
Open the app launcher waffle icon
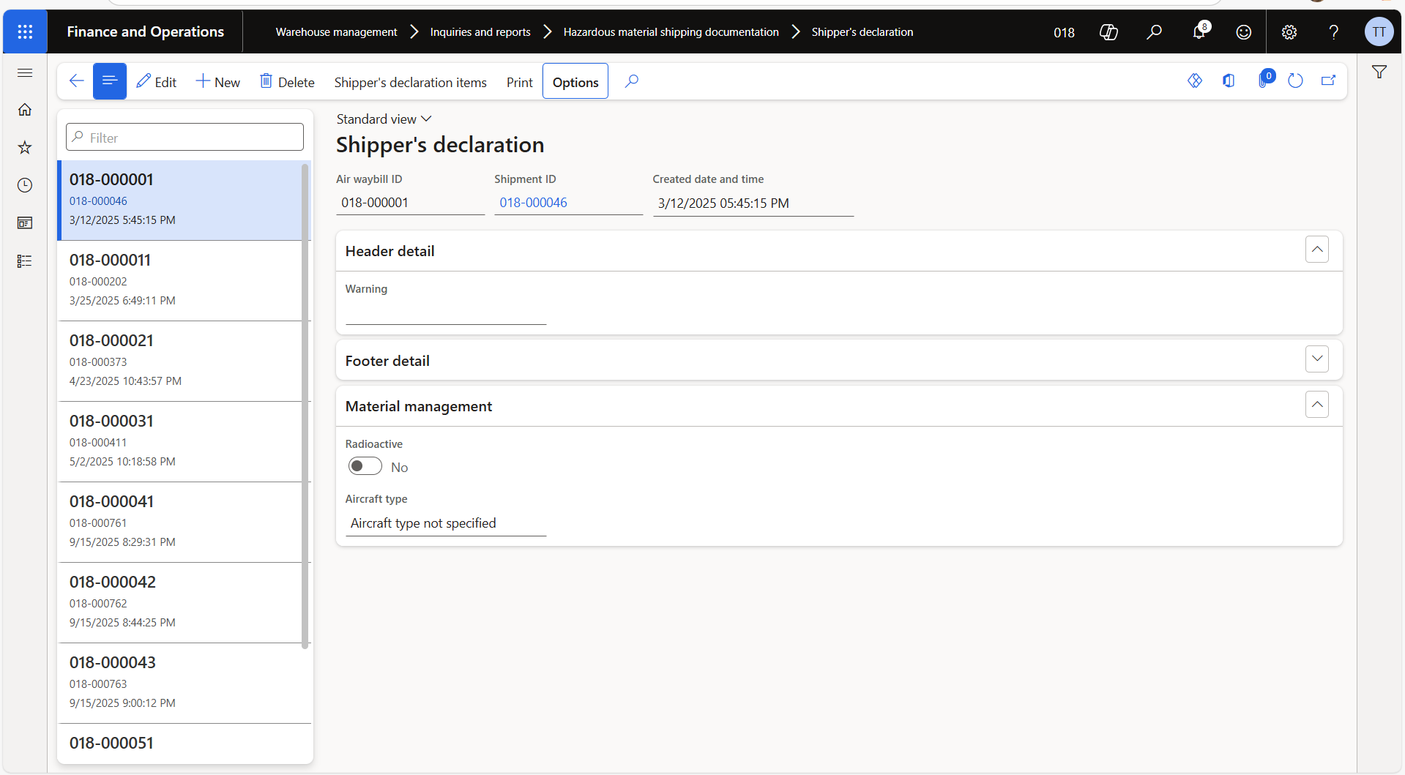pyautogui.click(x=25, y=31)
